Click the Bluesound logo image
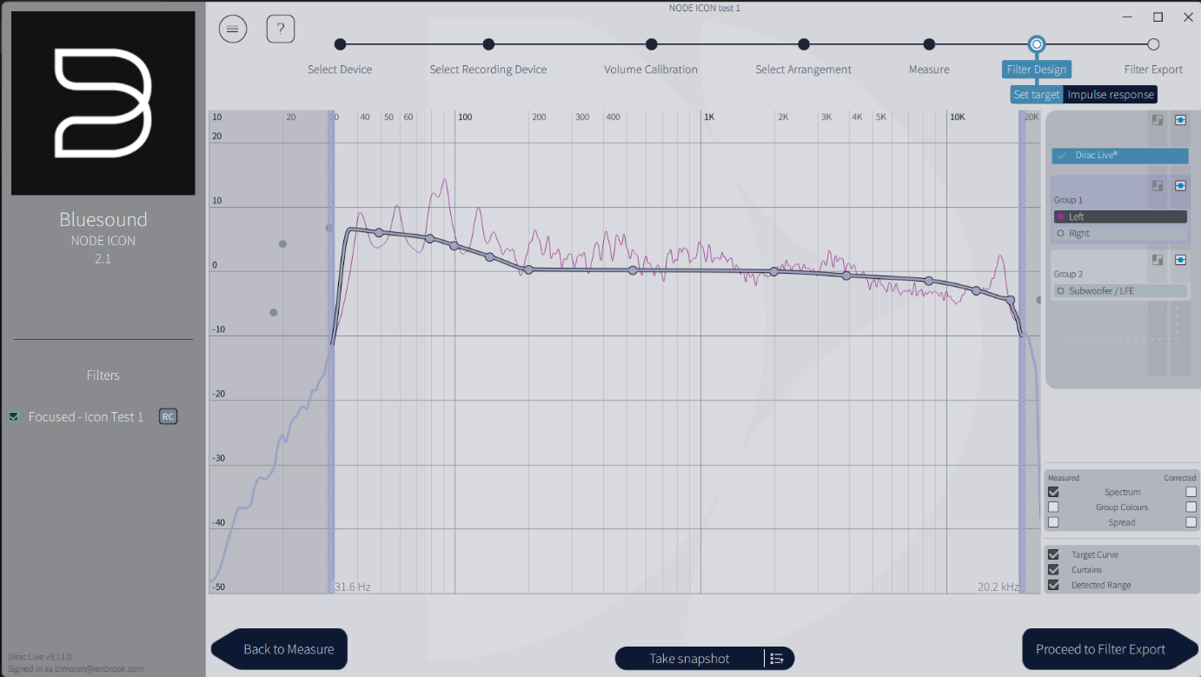Image resolution: width=1201 pixels, height=677 pixels. pos(103,101)
